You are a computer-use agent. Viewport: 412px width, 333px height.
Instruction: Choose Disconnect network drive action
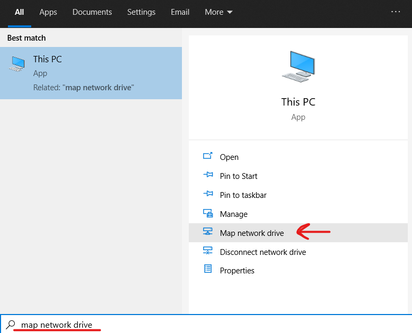point(263,252)
